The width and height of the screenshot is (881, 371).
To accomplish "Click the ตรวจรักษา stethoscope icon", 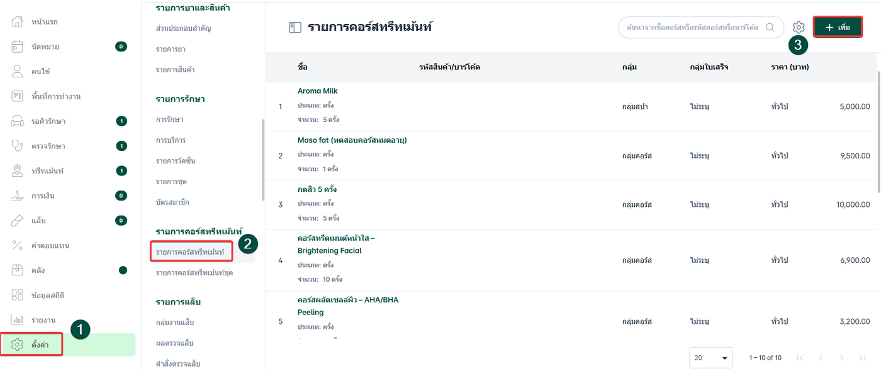I will coord(17,146).
